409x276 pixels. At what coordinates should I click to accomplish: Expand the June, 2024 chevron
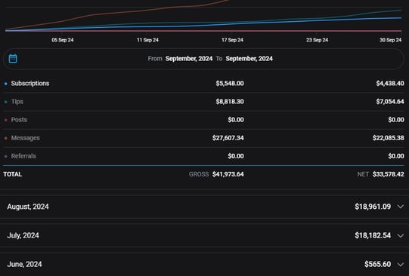click(401, 265)
